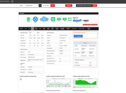
Task: Select the ODP splitter icon
Action: [65, 19]
